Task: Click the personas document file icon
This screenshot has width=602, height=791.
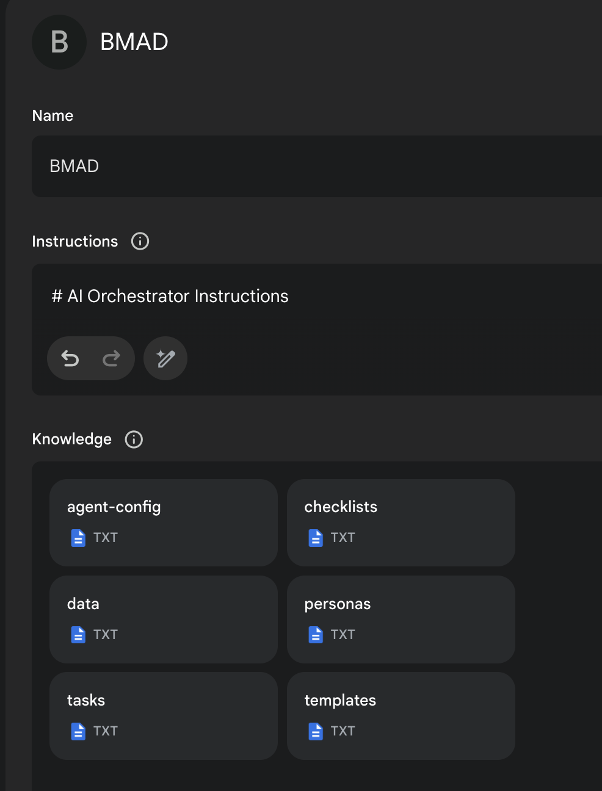Action: click(316, 635)
